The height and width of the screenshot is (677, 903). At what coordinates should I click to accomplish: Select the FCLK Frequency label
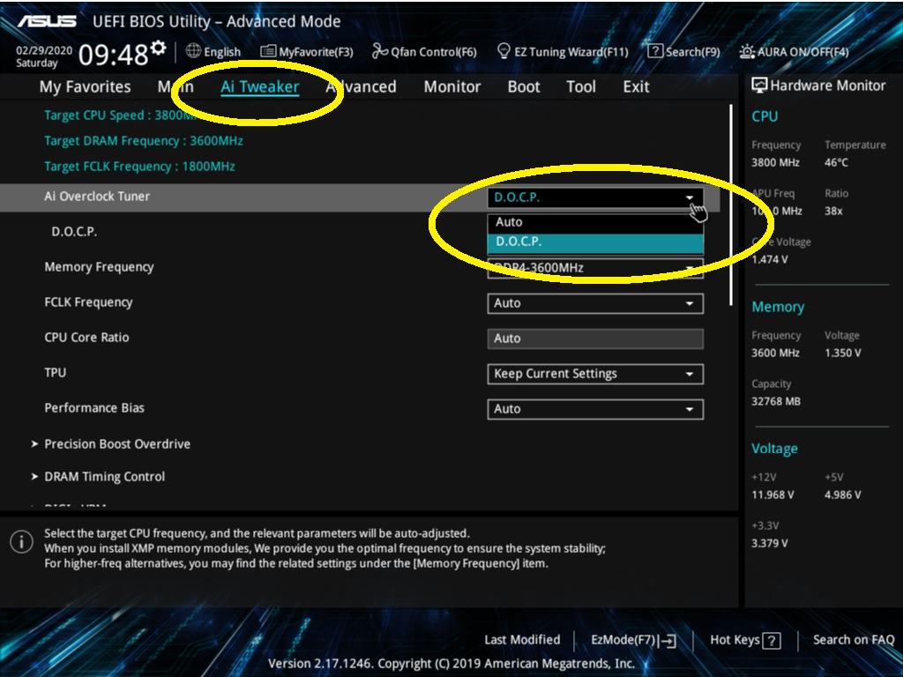click(88, 302)
